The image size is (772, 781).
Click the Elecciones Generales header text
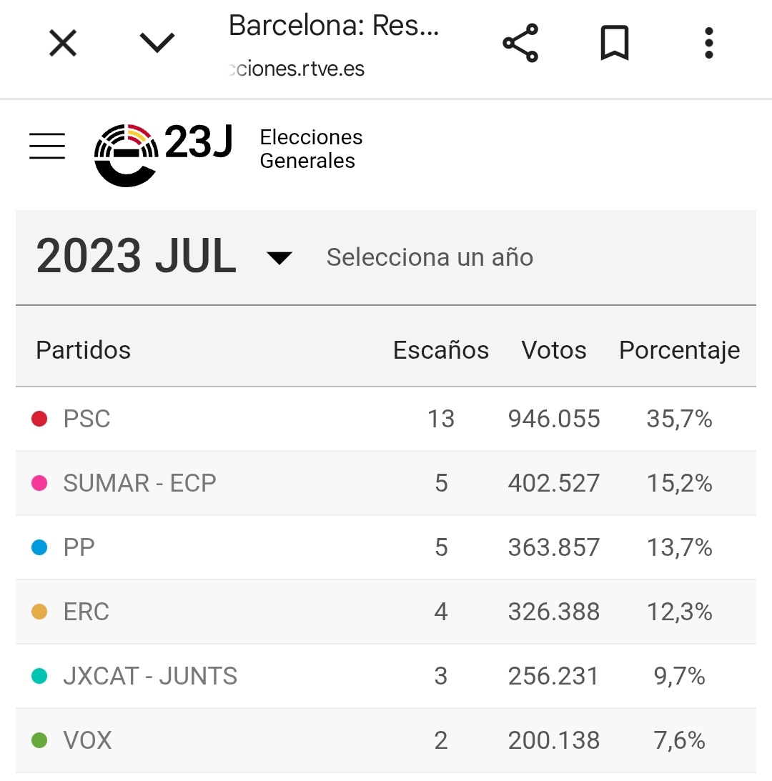[311, 149]
